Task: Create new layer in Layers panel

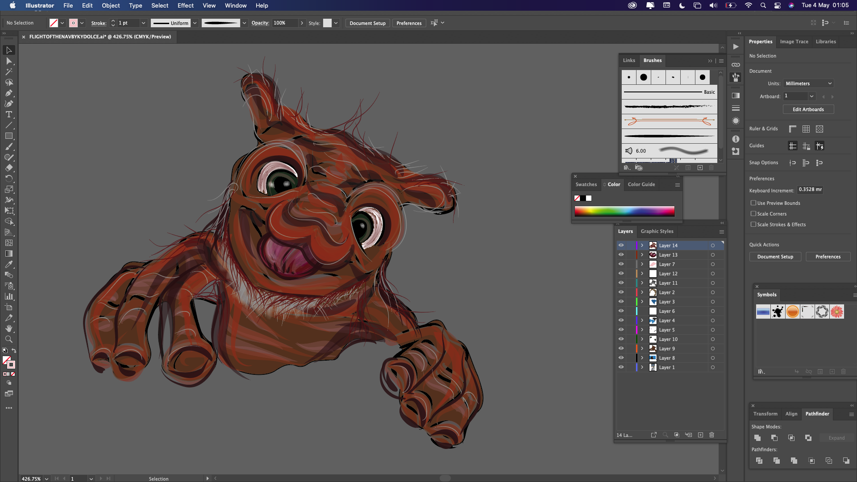Action: [700, 435]
